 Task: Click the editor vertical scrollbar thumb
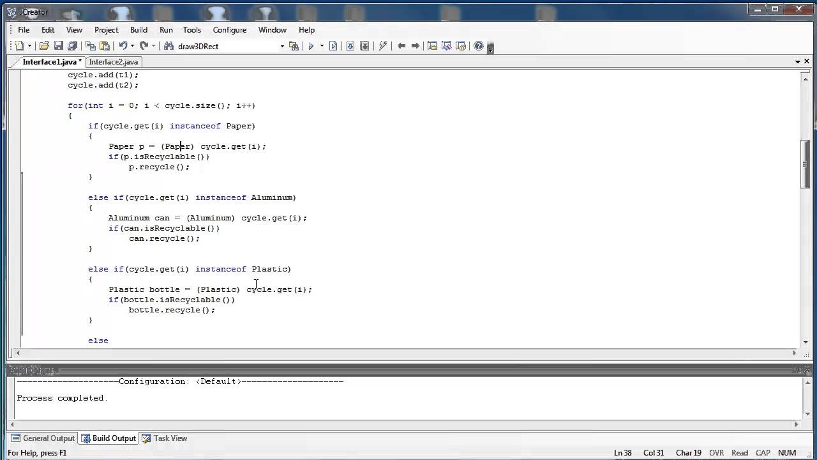[806, 163]
